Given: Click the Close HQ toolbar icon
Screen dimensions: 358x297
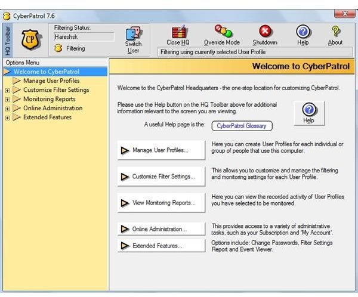Looking at the screenshot, I should (x=179, y=32).
